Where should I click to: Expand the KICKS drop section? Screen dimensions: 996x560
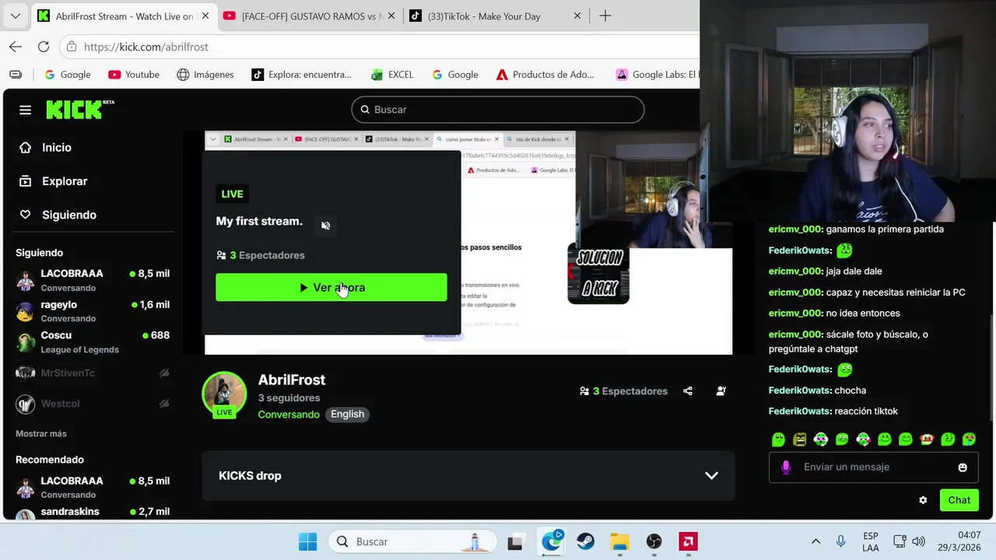click(x=468, y=475)
